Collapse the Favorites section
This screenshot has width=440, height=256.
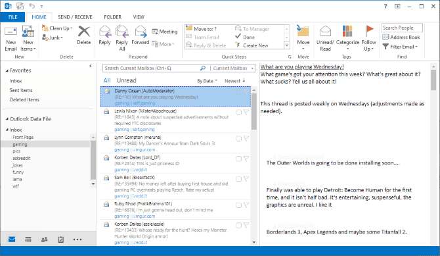point(7,70)
